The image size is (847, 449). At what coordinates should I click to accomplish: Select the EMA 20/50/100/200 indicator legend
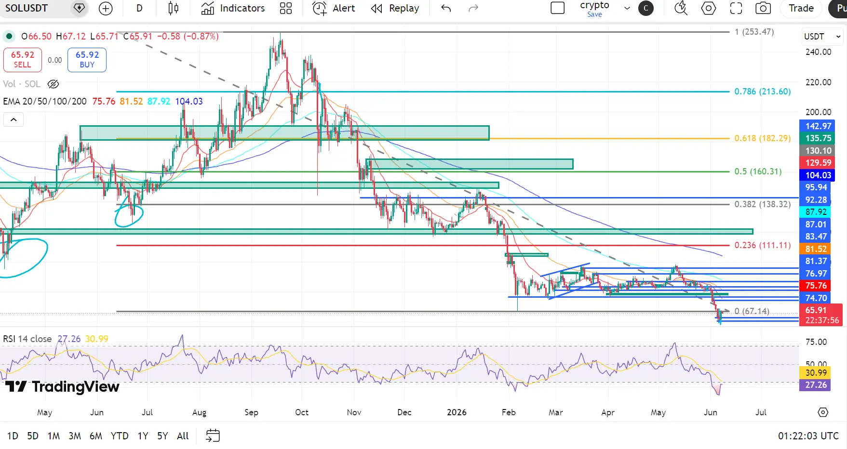(45, 102)
